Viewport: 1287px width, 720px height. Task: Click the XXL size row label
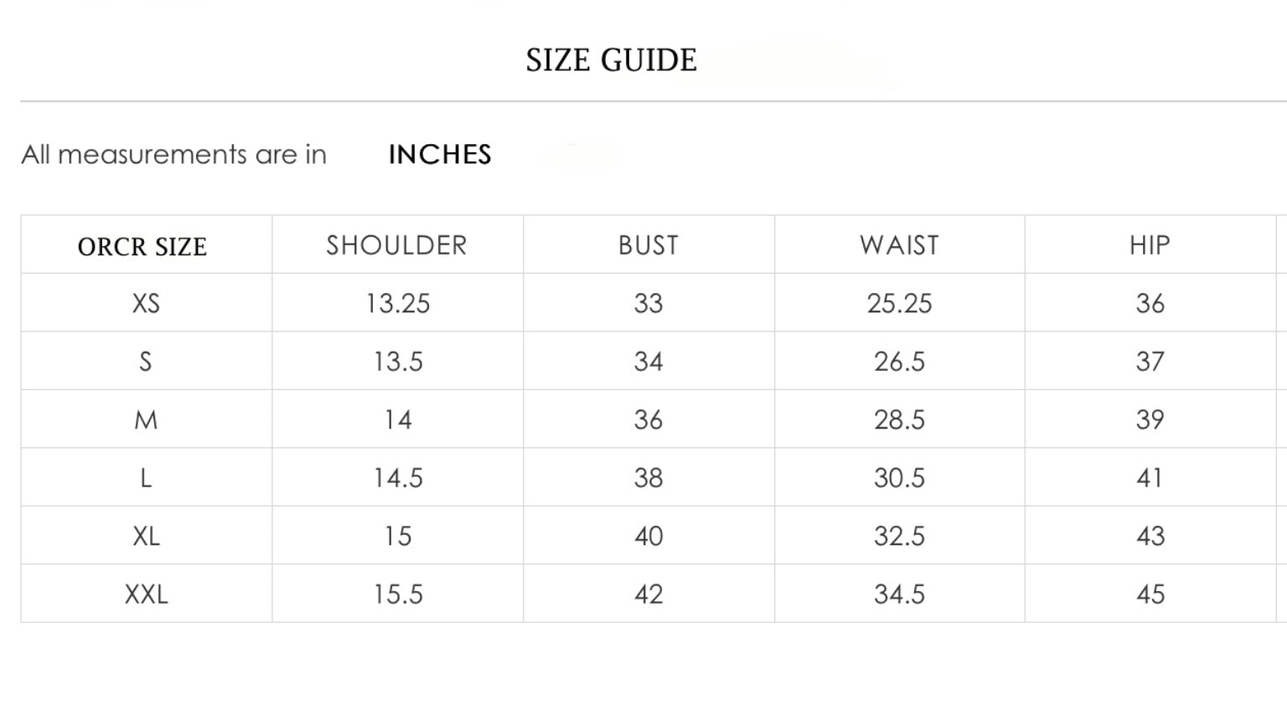pyautogui.click(x=146, y=594)
